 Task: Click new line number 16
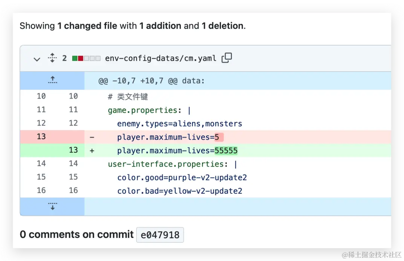(73, 190)
